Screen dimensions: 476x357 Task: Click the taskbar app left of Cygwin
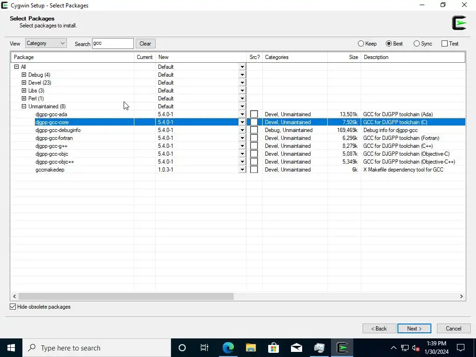319,348
